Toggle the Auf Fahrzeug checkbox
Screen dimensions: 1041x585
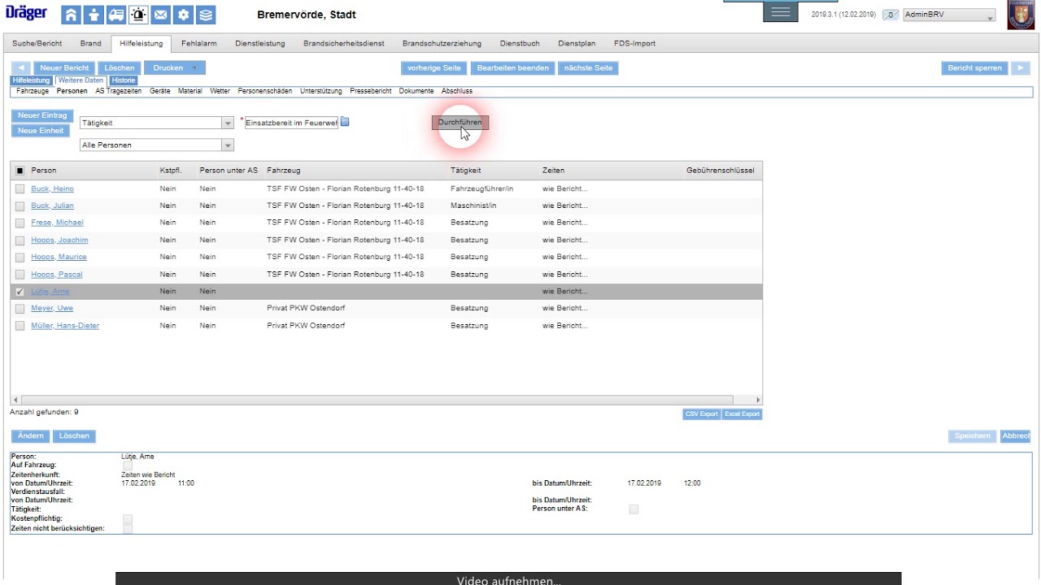[128, 466]
